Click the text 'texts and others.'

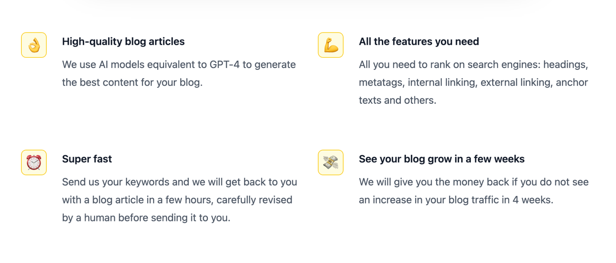click(397, 100)
